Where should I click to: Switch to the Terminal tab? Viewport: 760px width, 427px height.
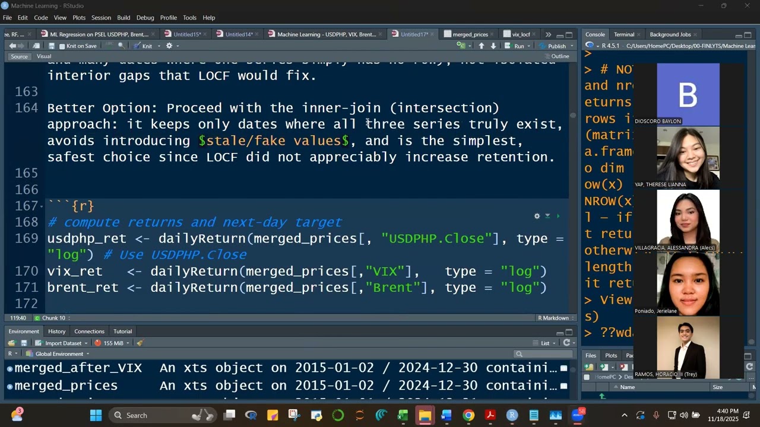pos(623,34)
